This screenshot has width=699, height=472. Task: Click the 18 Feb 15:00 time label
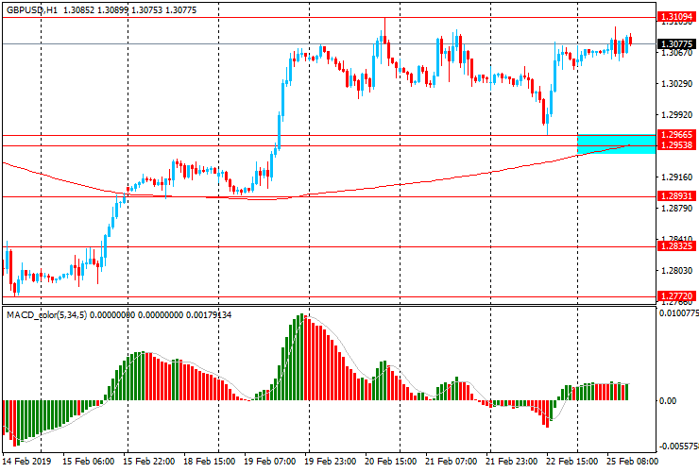tap(210, 461)
